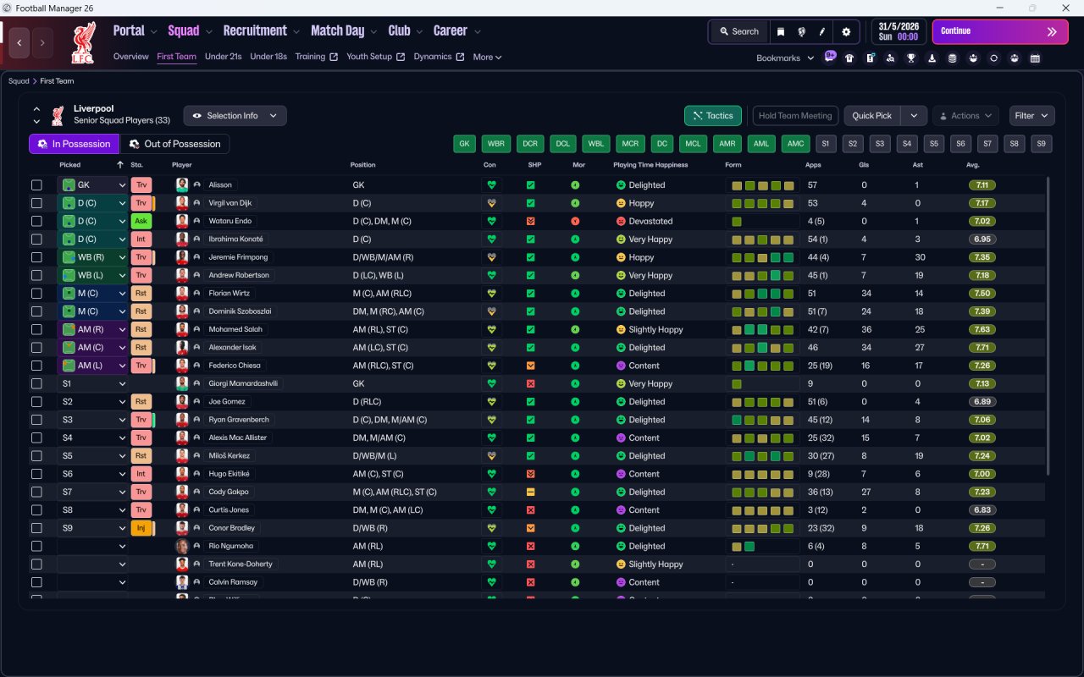Screen dimensions: 1084x677
Task: Tick the checkbox for Virgil van Dijk
Action: [x=36, y=203]
